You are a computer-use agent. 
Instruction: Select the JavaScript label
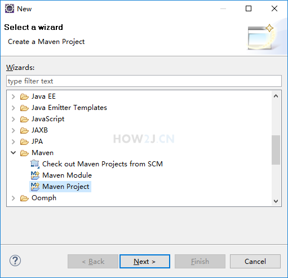pos(48,119)
